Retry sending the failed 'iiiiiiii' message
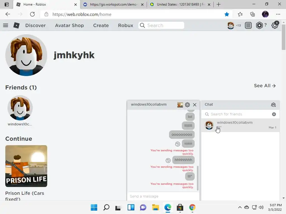This screenshot has height=214, width=286. coord(177,144)
